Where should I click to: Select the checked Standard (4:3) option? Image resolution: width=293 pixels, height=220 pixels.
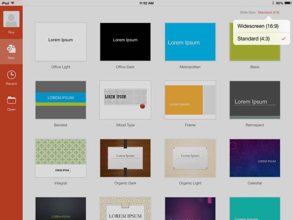click(x=262, y=39)
